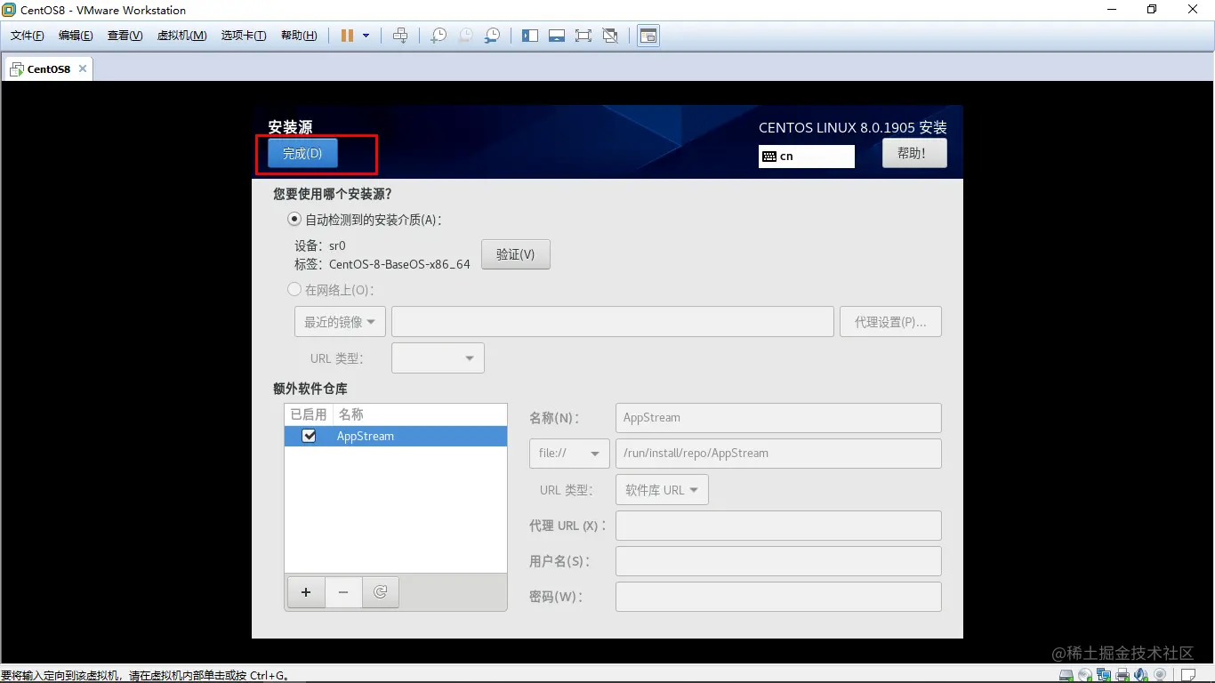The width and height of the screenshot is (1215, 683).
Task: Click the CD/DVD drive status icon
Action: pos(1085,675)
